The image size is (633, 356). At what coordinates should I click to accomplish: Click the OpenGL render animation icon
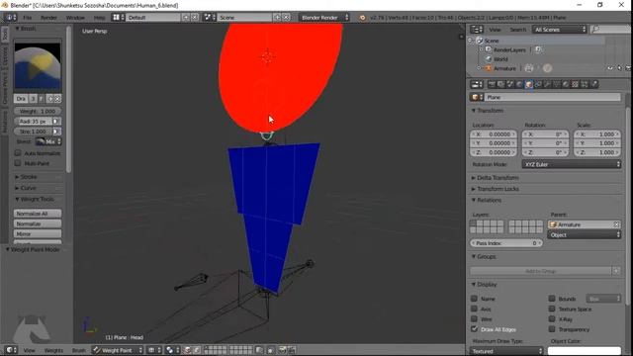coord(291,350)
